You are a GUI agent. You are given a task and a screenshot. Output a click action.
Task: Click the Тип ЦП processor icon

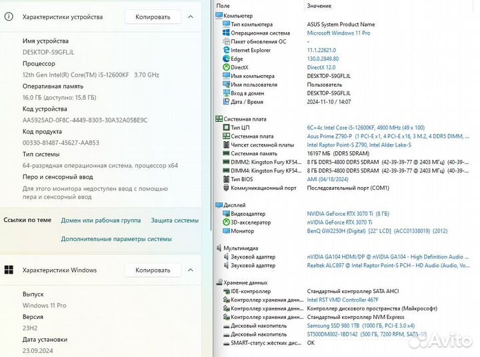[226, 128]
